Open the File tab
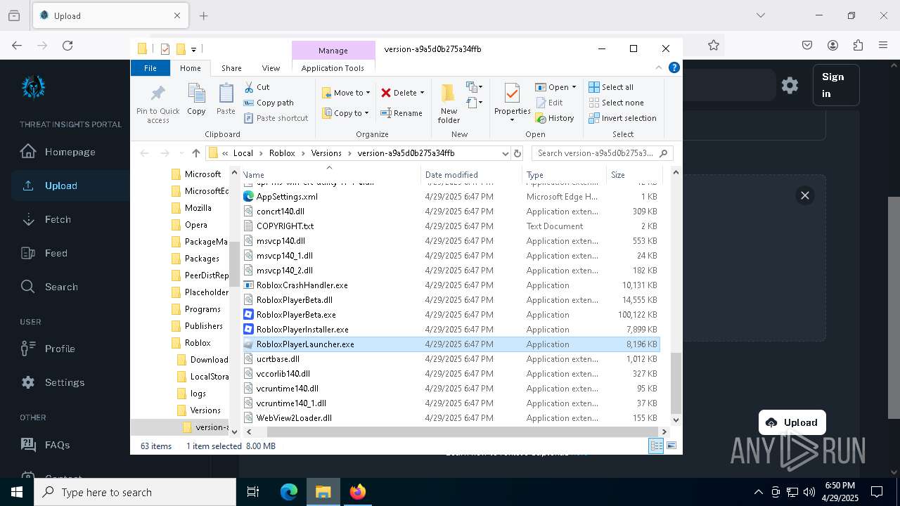This screenshot has height=506, width=900. (x=150, y=68)
